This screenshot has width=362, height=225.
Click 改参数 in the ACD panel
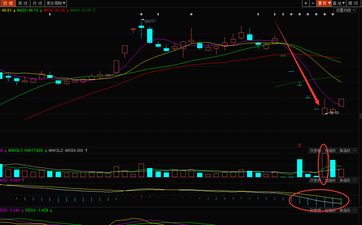tap(315, 180)
